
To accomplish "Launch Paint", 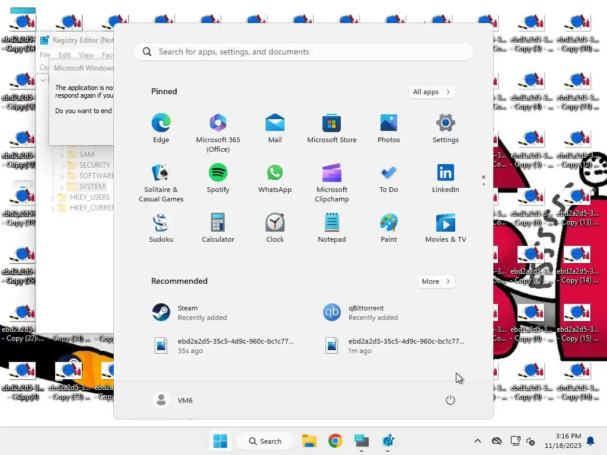I will (x=389, y=228).
